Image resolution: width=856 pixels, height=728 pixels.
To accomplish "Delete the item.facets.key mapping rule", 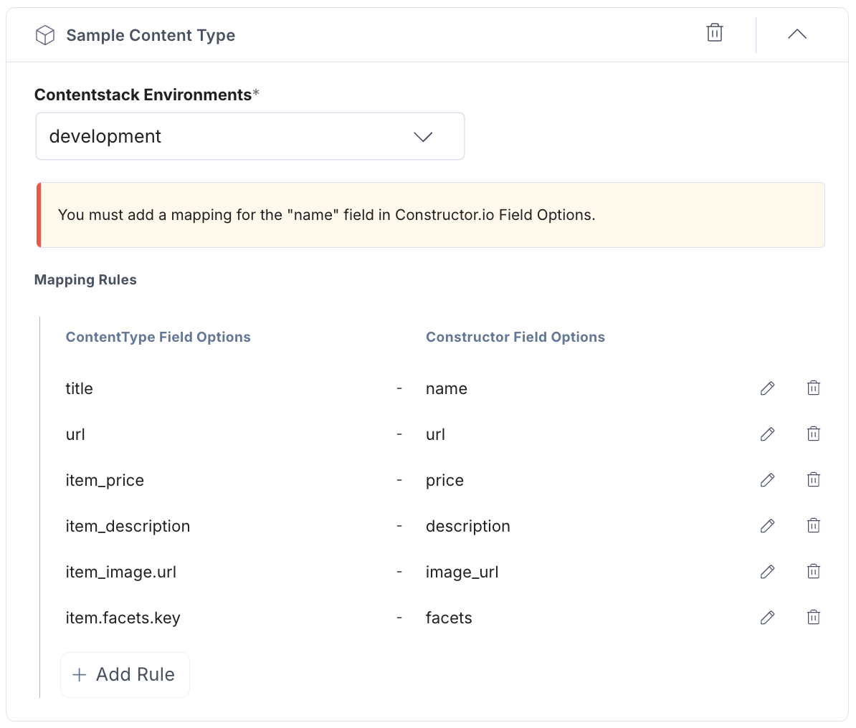I will [x=814, y=617].
